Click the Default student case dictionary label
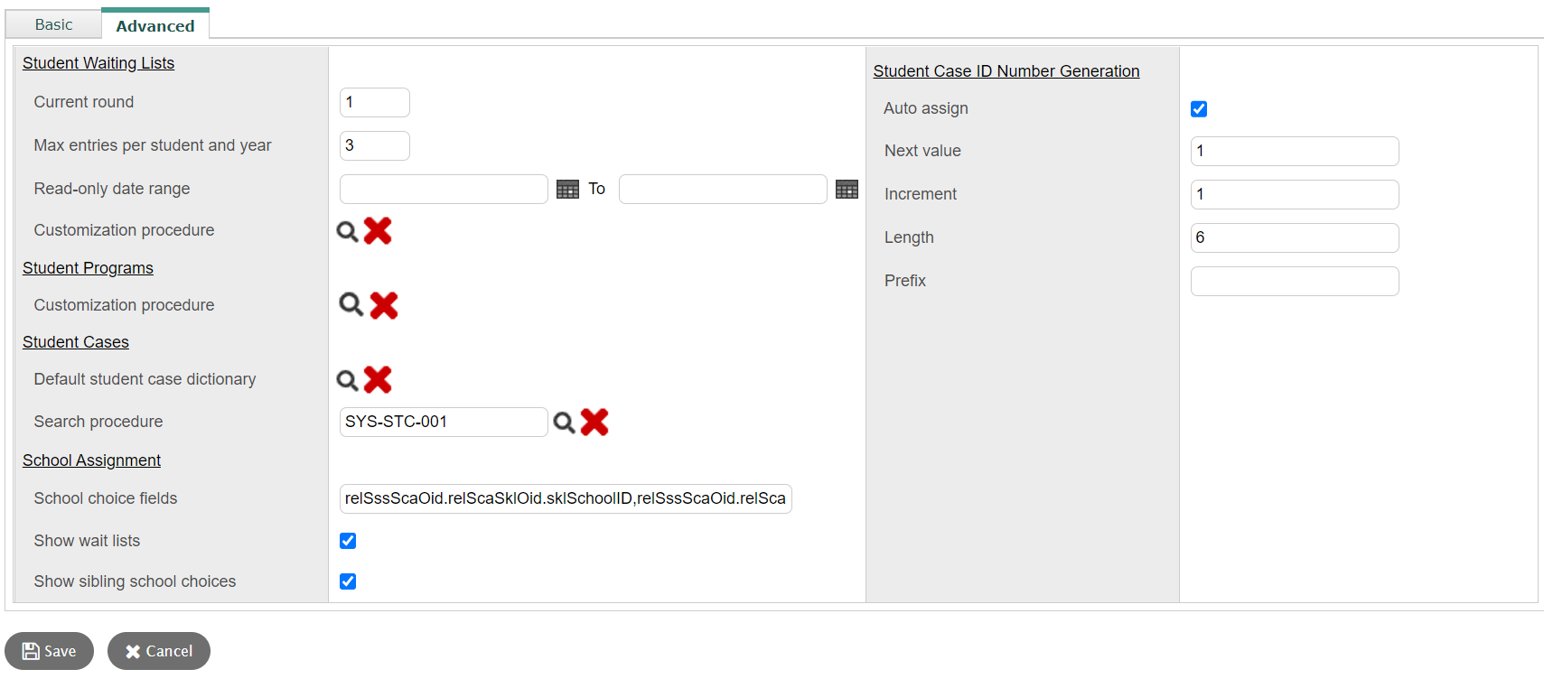Viewport: 1544px width, 688px height. tap(145, 379)
